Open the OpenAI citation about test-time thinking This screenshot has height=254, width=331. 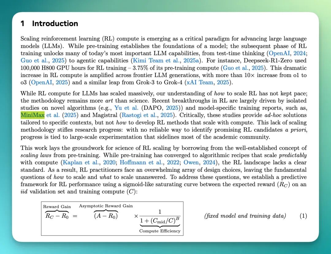point(278,53)
